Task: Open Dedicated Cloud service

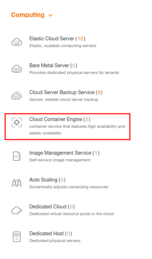Action: coord(52,207)
